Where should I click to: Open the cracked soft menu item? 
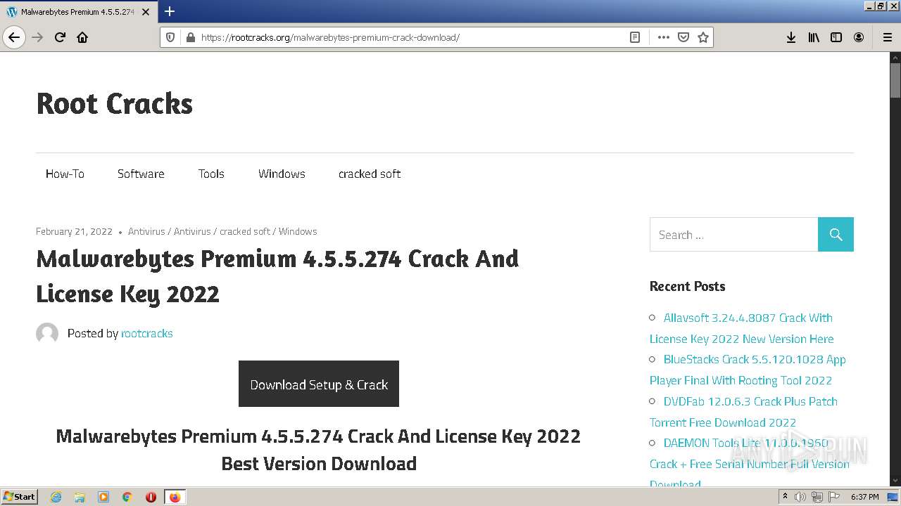point(370,174)
